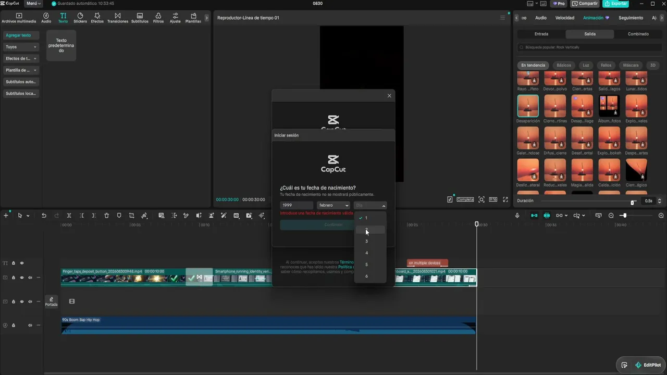Filter animations by Básicos
Image resolution: width=667 pixels, height=375 pixels.
coord(564,65)
